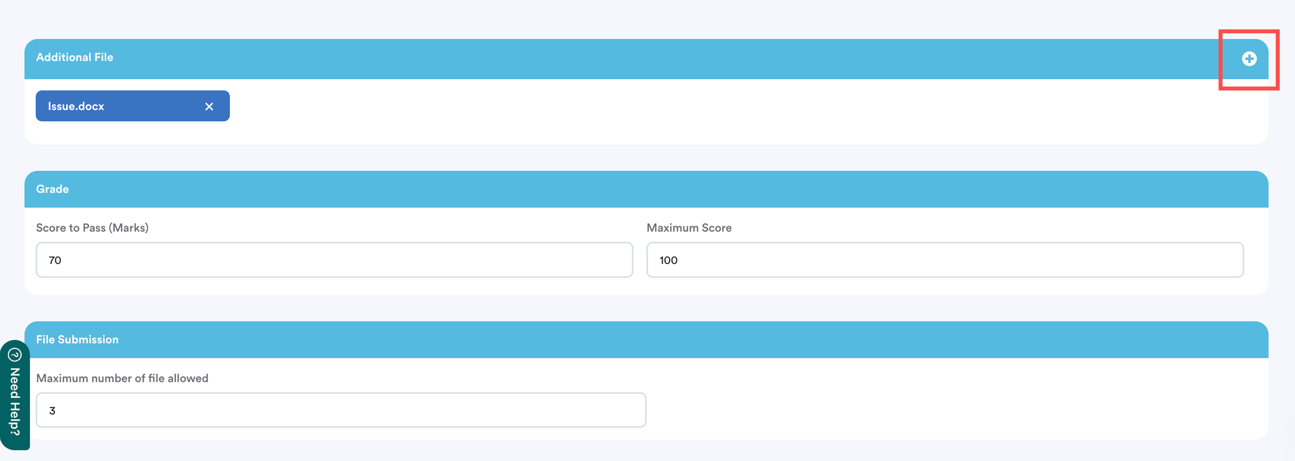
Task: Click the Maximum number of file allowed label
Action: [x=122, y=378]
